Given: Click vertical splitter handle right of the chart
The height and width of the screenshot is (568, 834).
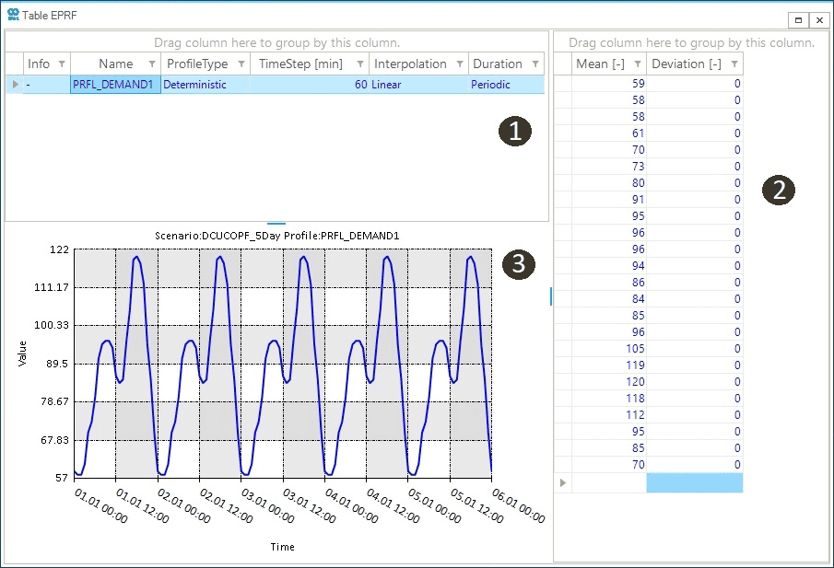Looking at the screenshot, I should coord(550,296).
